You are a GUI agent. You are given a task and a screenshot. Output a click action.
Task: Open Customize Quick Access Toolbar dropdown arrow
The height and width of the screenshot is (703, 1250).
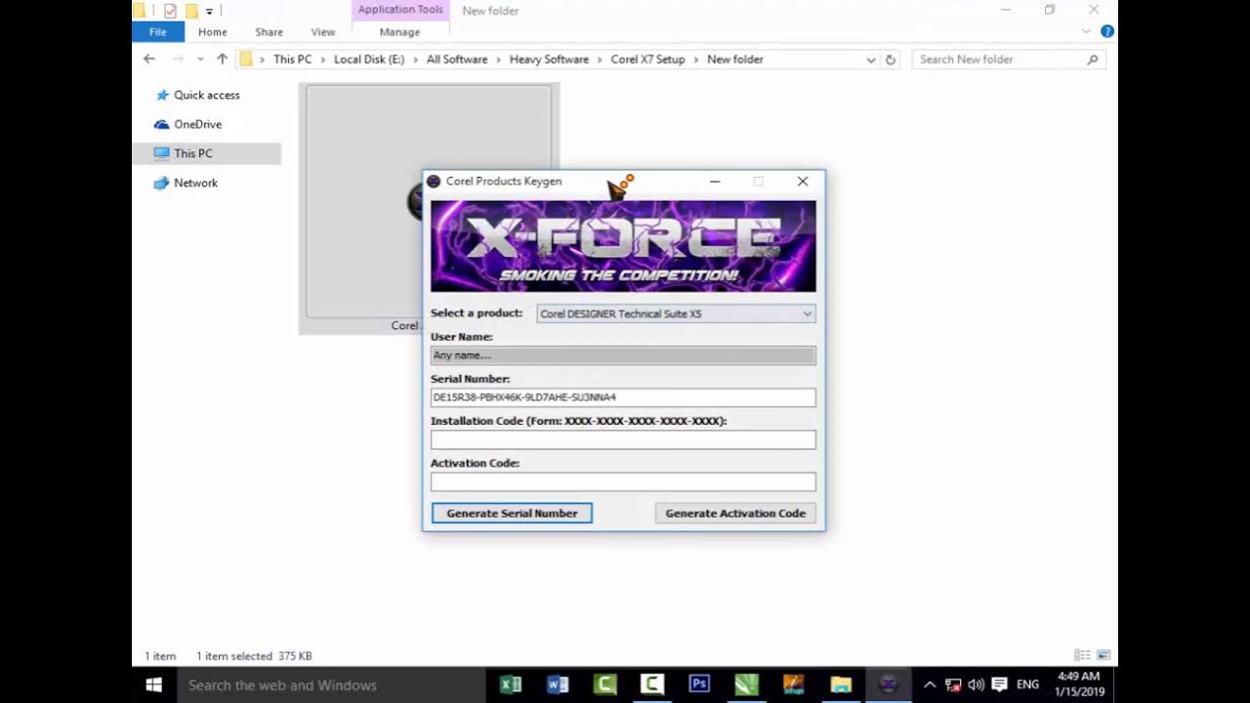[x=209, y=12]
